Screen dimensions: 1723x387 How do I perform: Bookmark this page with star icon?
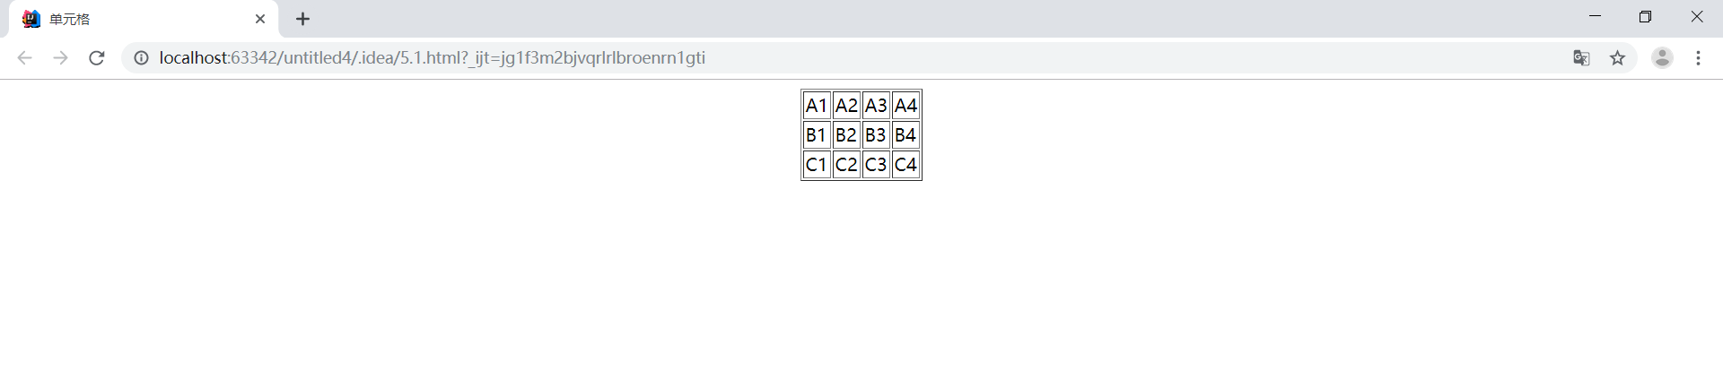[x=1617, y=58]
